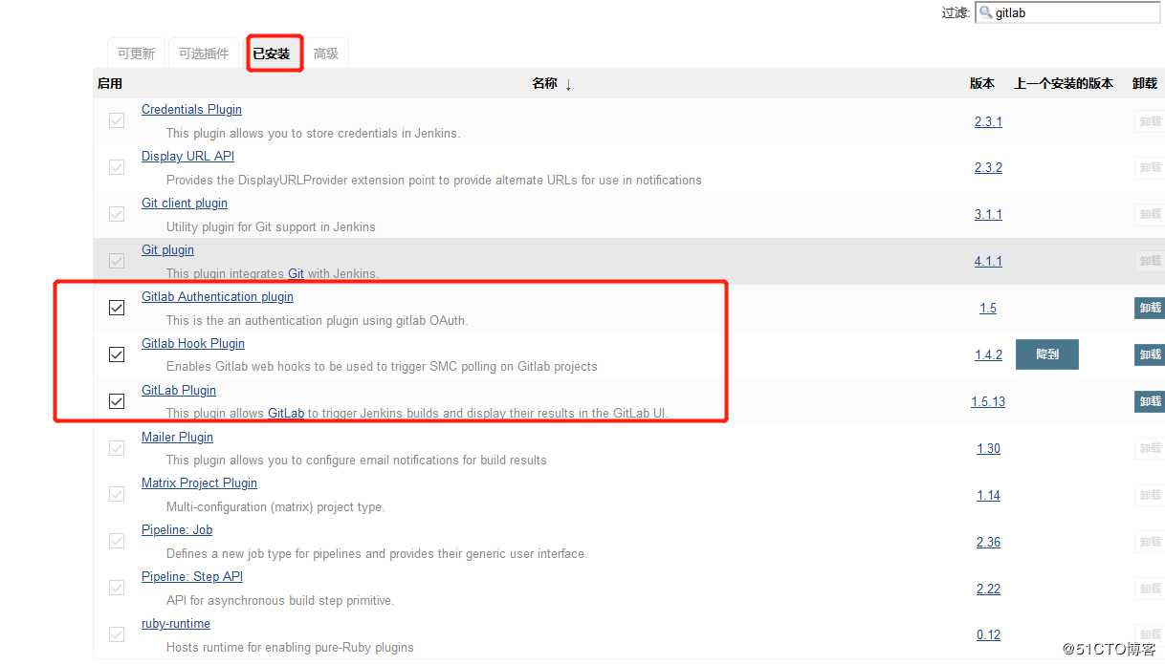Uninstall the Gitlab Authentication plugin

1150,308
